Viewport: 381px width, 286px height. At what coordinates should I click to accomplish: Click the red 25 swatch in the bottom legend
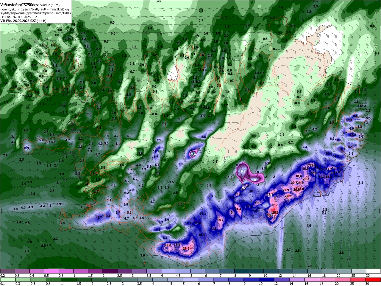[x=358, y=279]
